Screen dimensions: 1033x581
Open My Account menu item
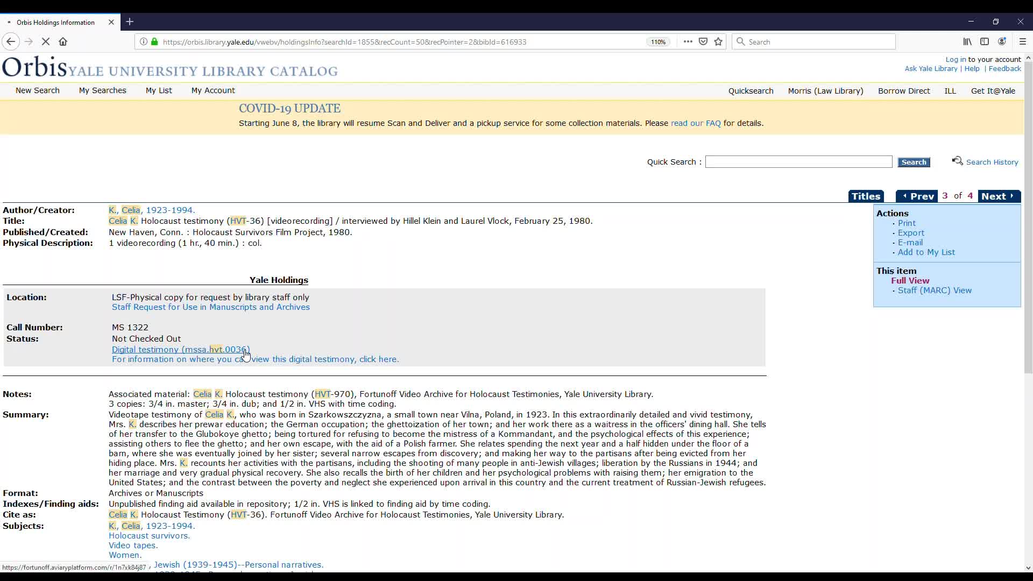click(x=213, y=90)
